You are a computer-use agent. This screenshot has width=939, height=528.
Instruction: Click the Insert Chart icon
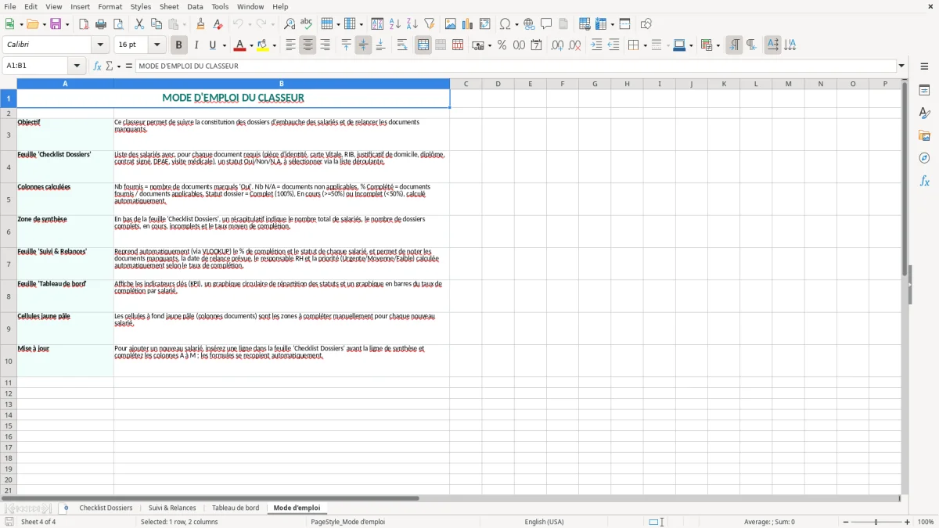pos(468,24)
